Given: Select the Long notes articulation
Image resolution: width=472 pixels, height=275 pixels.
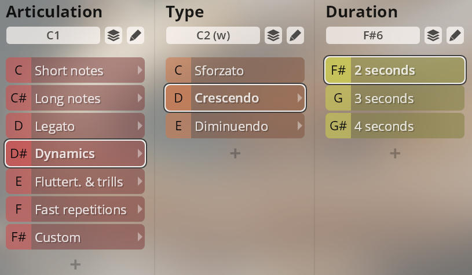Looking at the screenshot, I should (x=75, y=98).
